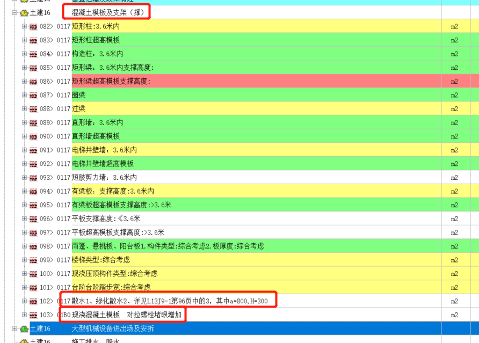
Task: Expand row 090 直形墙超高模板 node
Action: 25,136
